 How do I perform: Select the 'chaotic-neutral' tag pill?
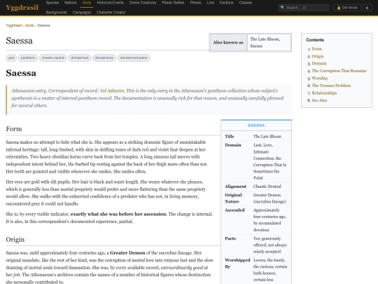[53, 58]
